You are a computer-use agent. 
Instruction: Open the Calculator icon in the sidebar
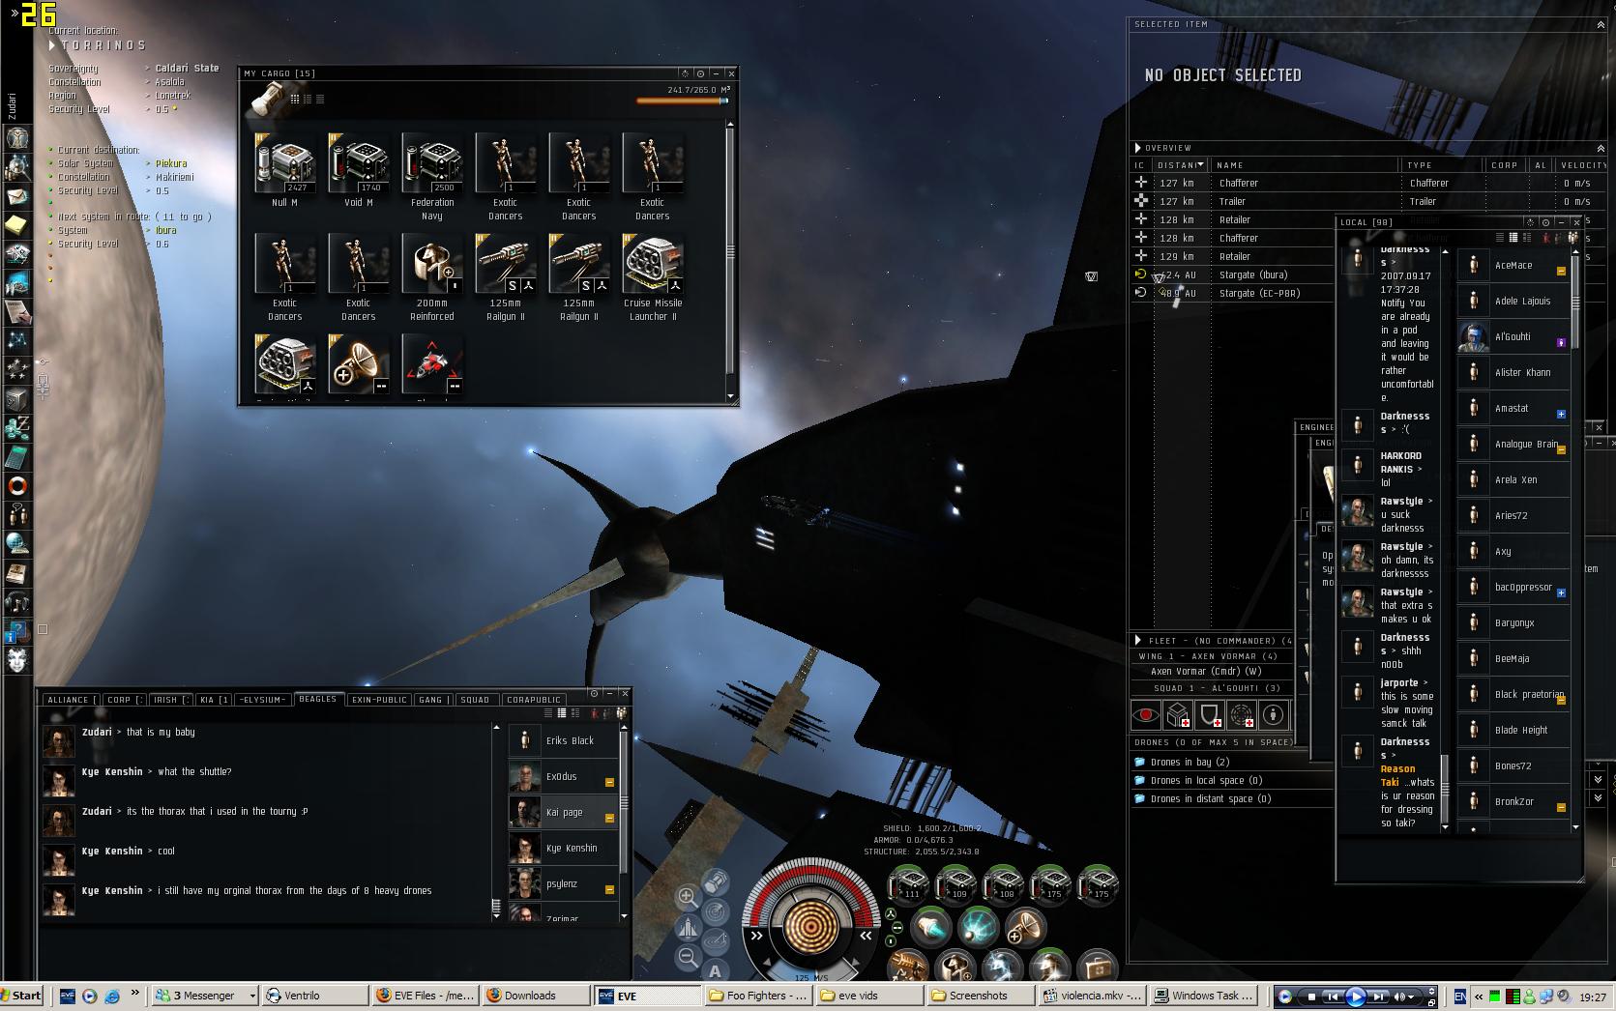click(x=17, y=456)
